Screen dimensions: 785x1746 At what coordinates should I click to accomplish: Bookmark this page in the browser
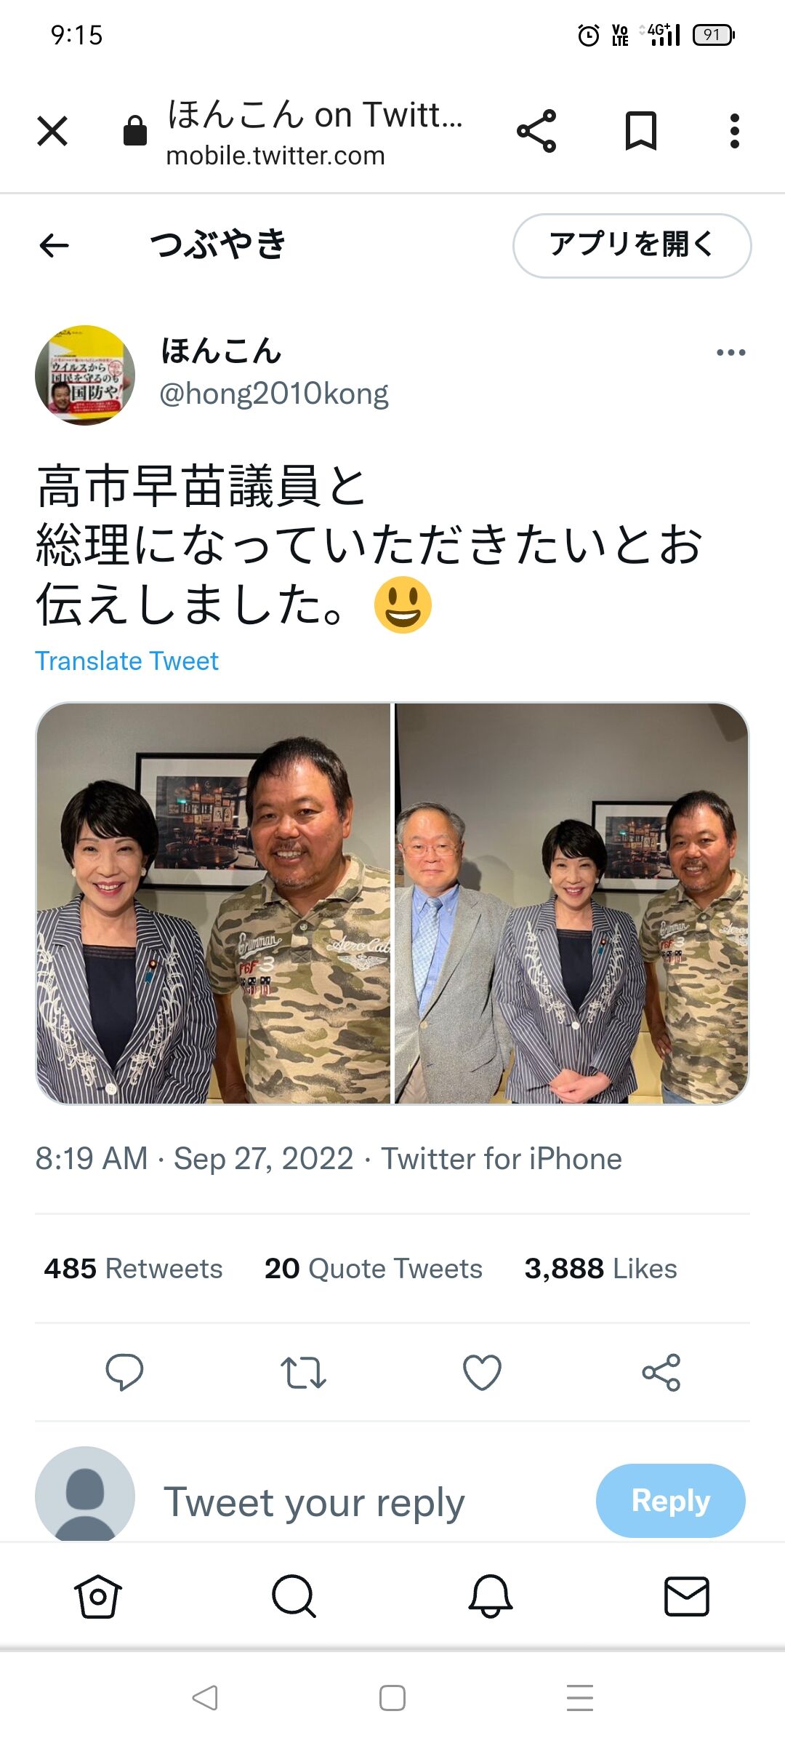[641, 131]
